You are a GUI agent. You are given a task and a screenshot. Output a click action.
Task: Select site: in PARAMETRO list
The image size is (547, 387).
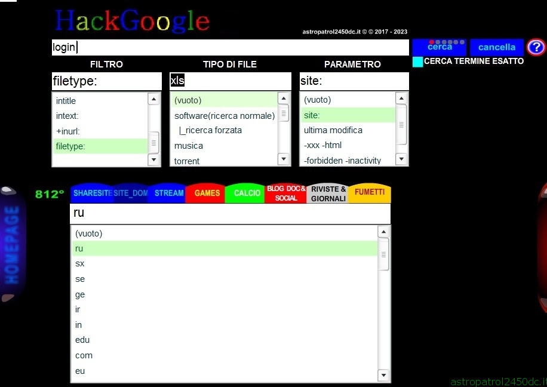(x=348, y=115)
